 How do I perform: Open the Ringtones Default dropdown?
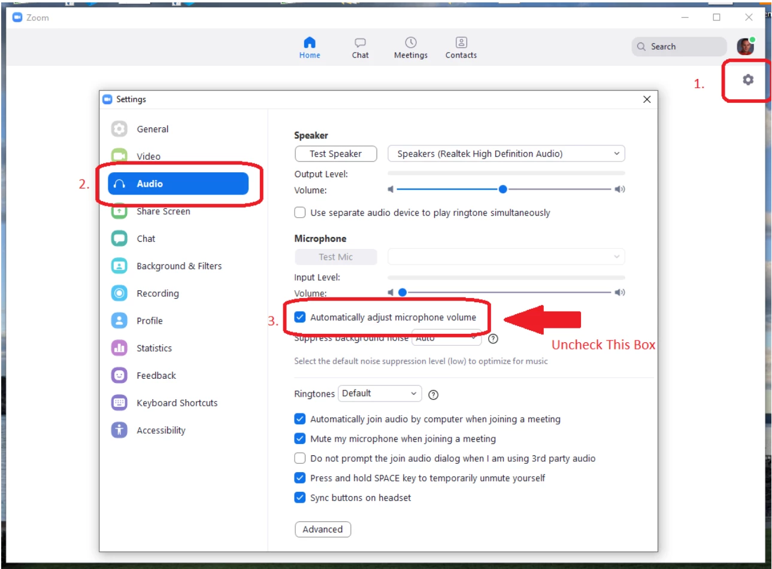[380, 394]
